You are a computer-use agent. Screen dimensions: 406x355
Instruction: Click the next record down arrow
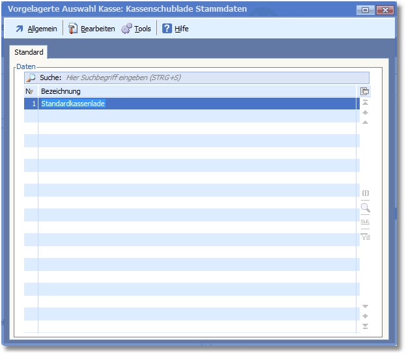(365, 306)
